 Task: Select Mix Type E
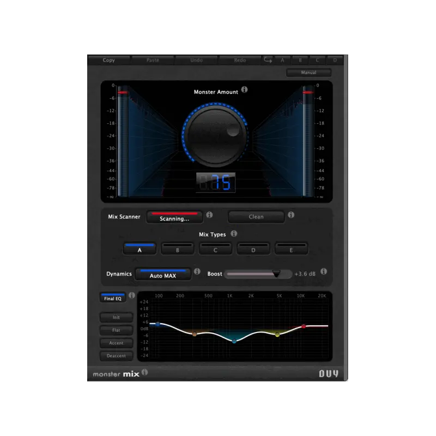[291, 249]
